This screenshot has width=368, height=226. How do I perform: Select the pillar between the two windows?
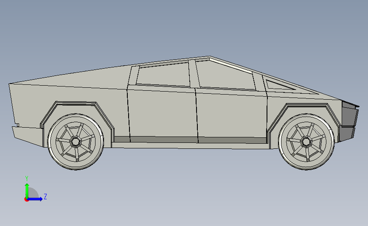[194, 74]
